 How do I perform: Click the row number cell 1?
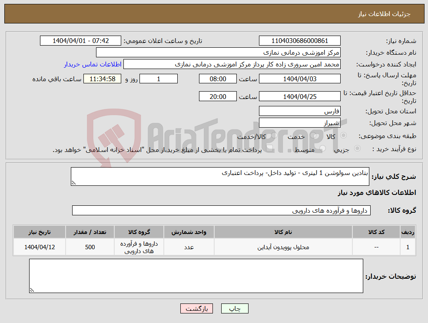click(408, 247)
